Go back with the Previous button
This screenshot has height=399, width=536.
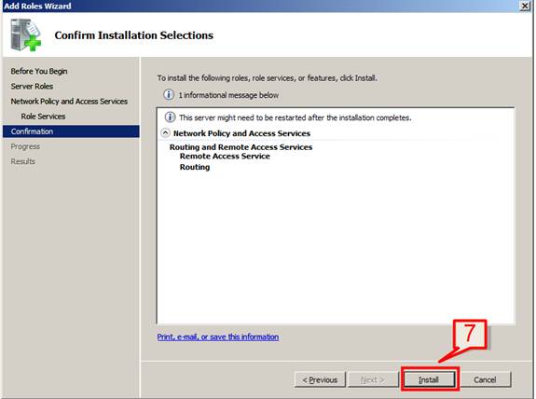click(320, 379)
